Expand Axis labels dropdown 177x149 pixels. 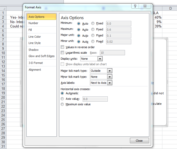110,83
